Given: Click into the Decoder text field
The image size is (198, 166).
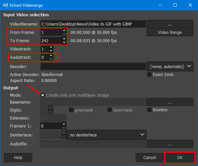Looking at the screenshot, I should [x=93, y=66].
